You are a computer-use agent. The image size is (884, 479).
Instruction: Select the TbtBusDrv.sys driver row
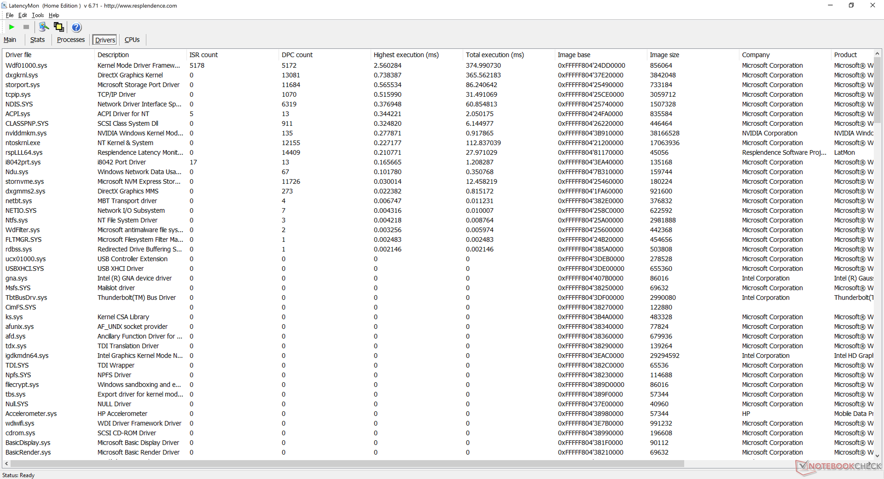pos(437,298)
